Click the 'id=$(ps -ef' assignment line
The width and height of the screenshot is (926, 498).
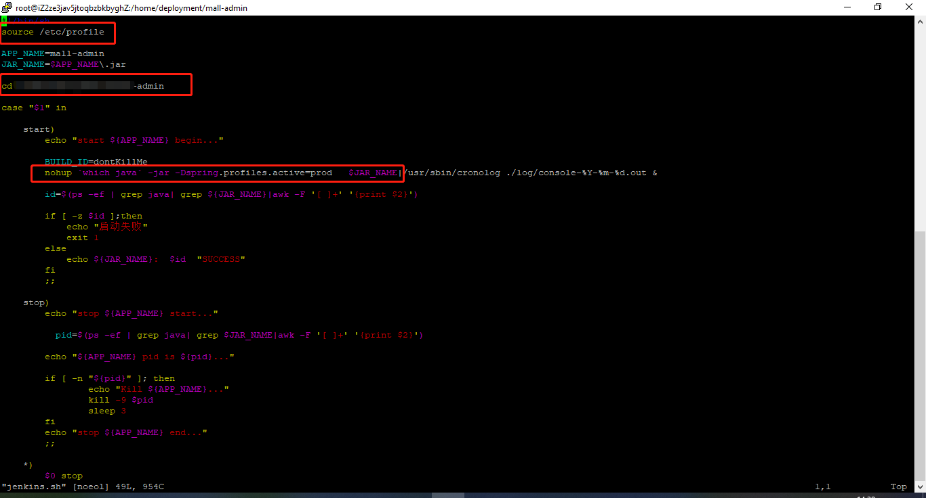tap(232, 194)
